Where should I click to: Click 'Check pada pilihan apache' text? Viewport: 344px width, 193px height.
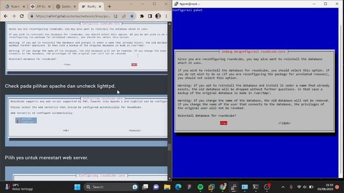click(x=60, y=86)
